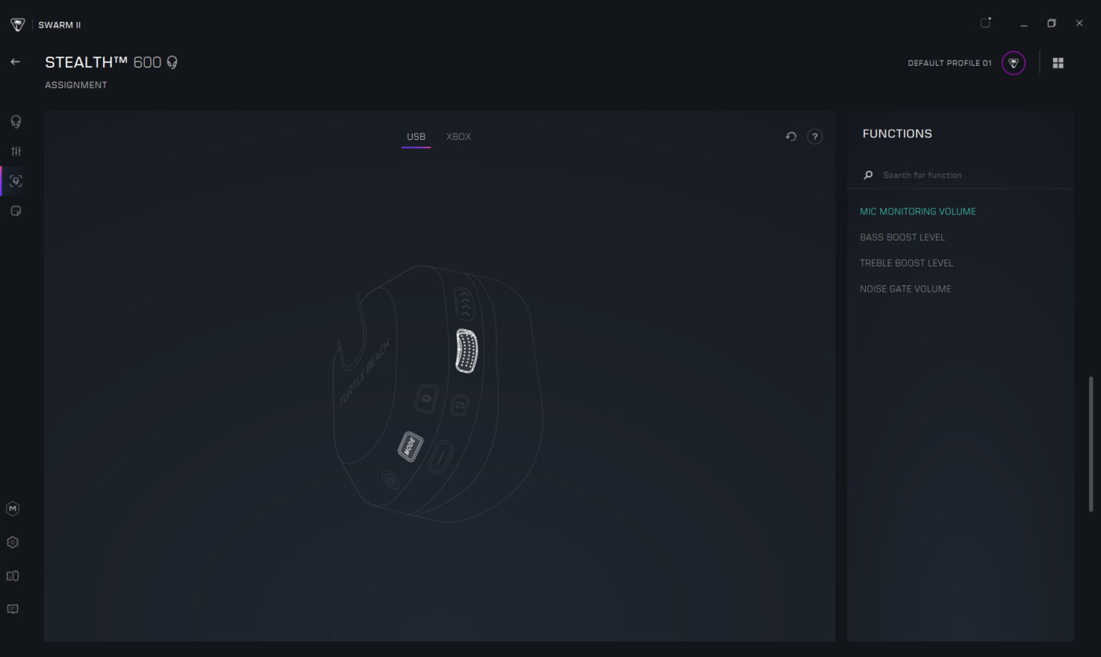The image size is (1101, 657).
Task: Click the Turtle Beach logo in title bar
Action: [17, 24]
